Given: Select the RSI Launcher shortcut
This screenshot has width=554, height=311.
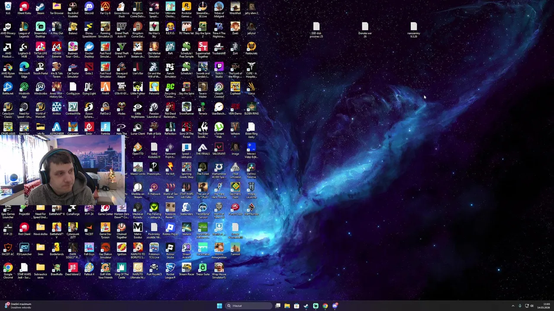Looking at the screenshot, I should (24, 249).
